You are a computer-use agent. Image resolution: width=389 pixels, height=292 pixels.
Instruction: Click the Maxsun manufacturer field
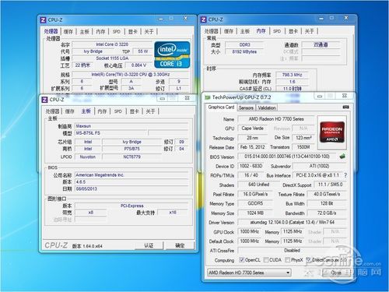pyautogui.click(x=131, y=126)
